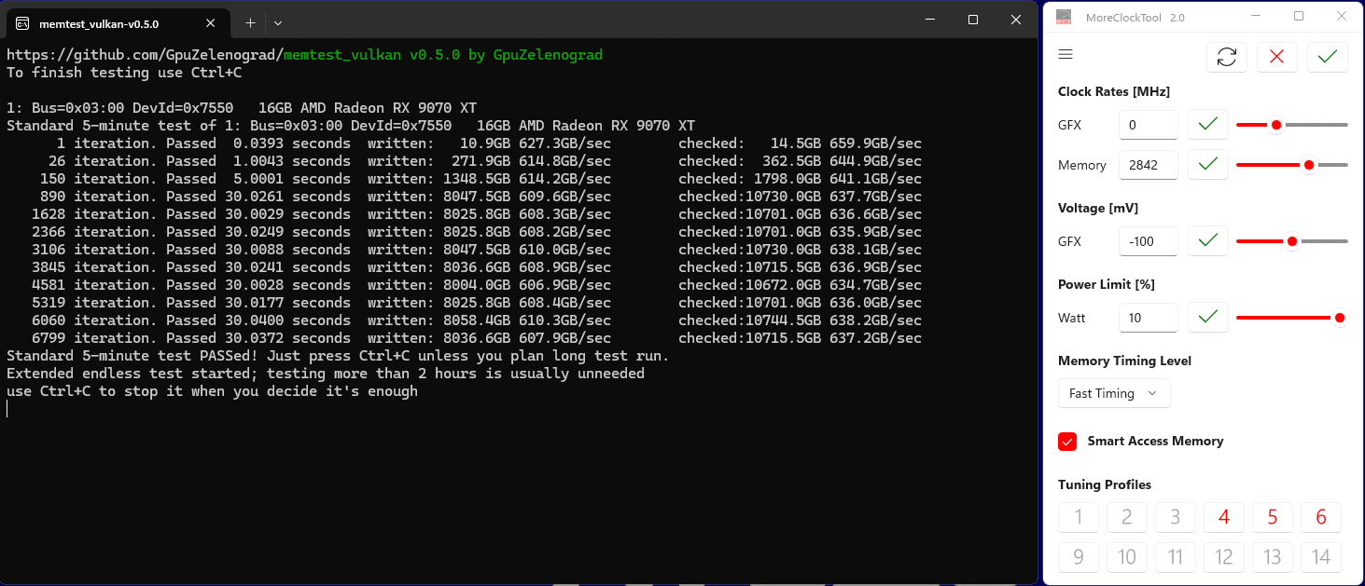The image size is (1365, 586).
Task: Select tuning profile 2
Action: 1127,517
